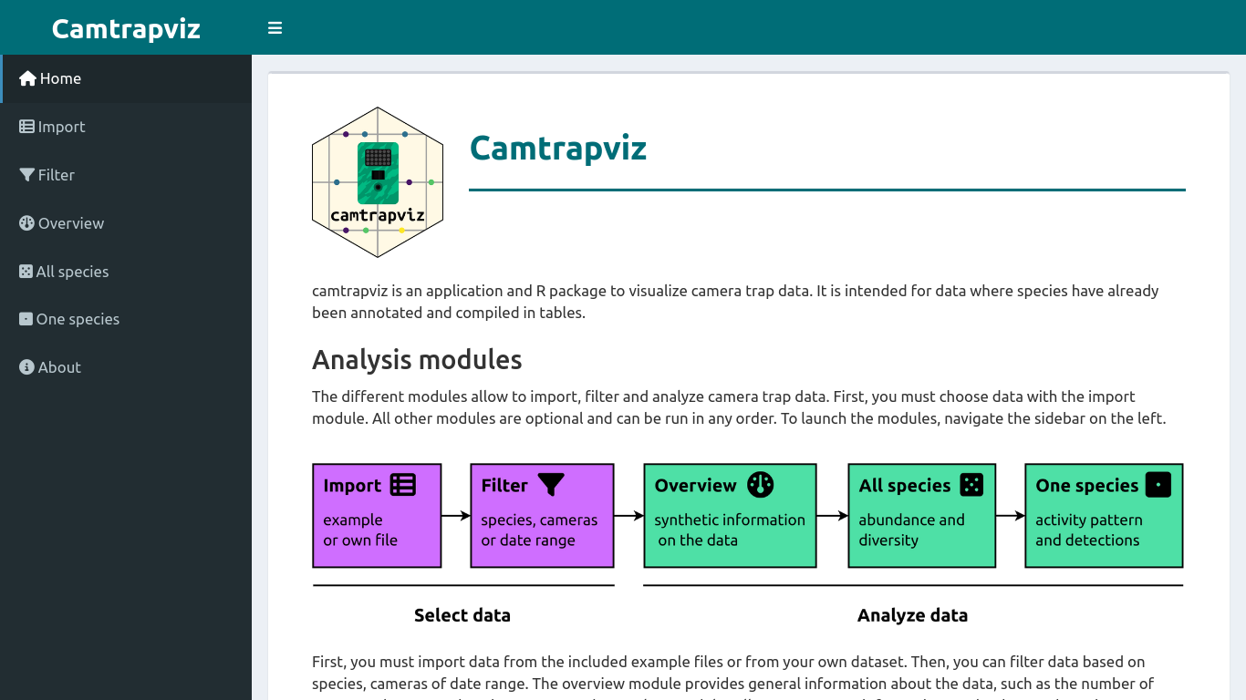This screenshot has height=700, width=1246.
Task: Click the Camtrapviz brand title in the header
Action: point(126,27)
